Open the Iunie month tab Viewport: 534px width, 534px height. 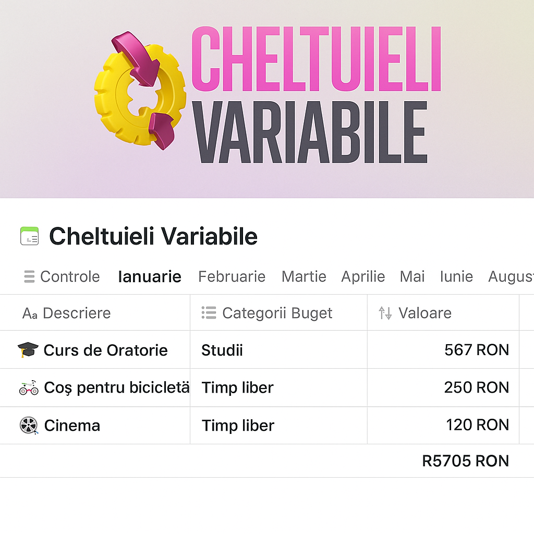pos(456,276)
